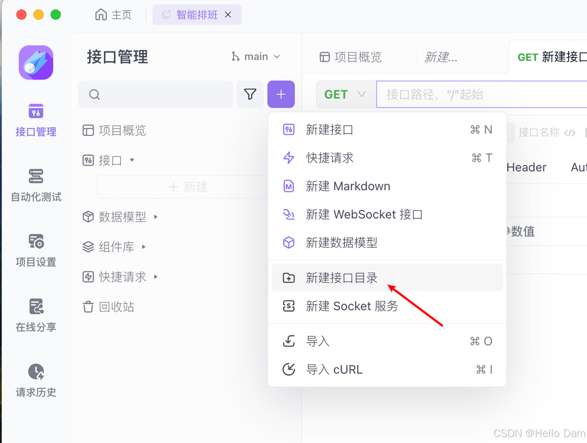
Task: Click the 数据模型 cube icon in tree
Action: pos(88,216)
